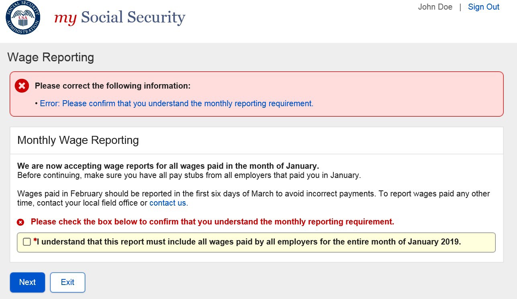Viewport: 517px width, 299px height.
Task: Click the bold "We are now accepting wage reports" text
Action: pyautogui.click(x=168, y=166)
